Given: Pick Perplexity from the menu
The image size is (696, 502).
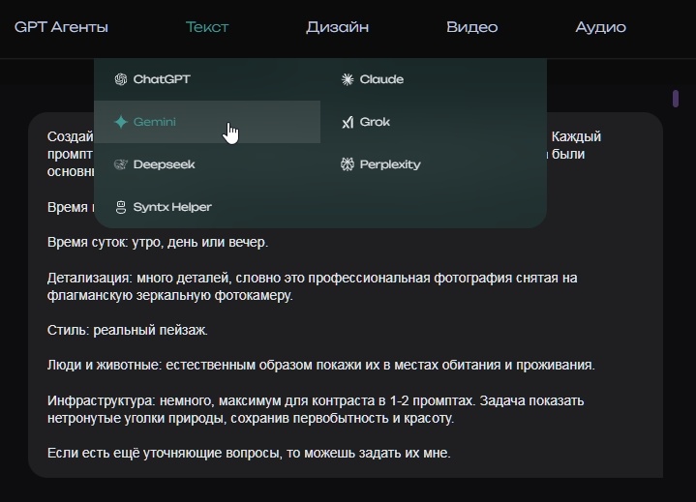Looking at the screenshot, I should 434,164.
